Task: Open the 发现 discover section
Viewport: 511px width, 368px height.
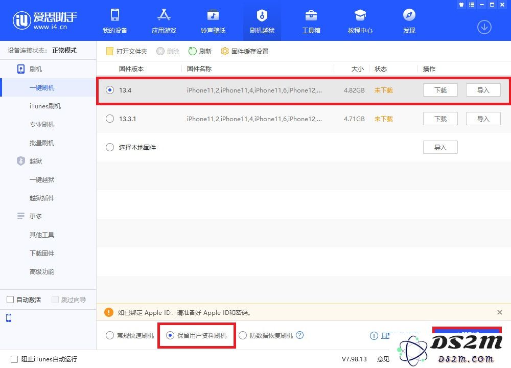Action: click(x=409, y=21)
